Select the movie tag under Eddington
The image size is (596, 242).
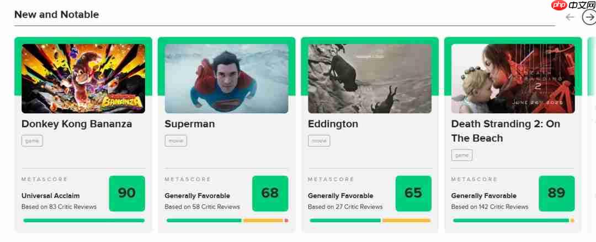tap(319, 141)
